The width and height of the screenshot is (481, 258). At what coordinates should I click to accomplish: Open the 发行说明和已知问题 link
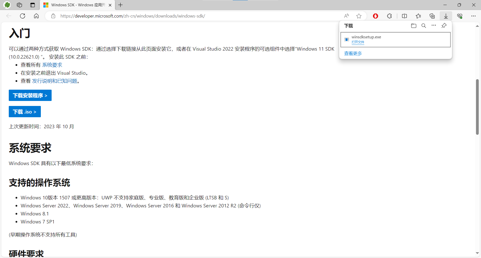pos(55,81)
